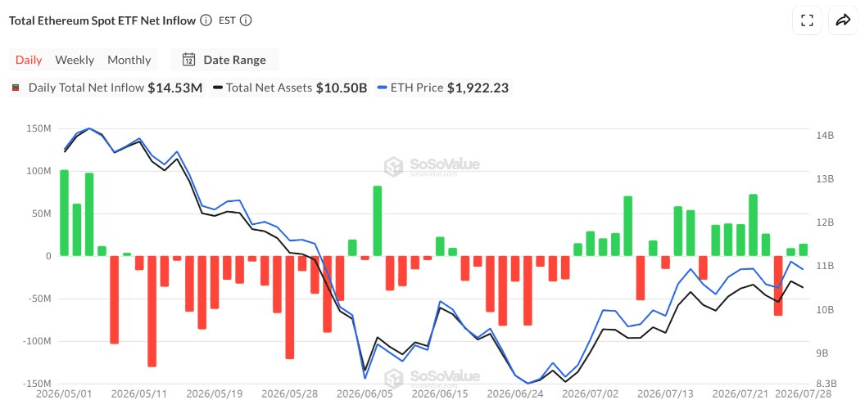Screen dimensions: 865x409
Task: Open the chart in fullscreen mode
Action: (807, 21)
